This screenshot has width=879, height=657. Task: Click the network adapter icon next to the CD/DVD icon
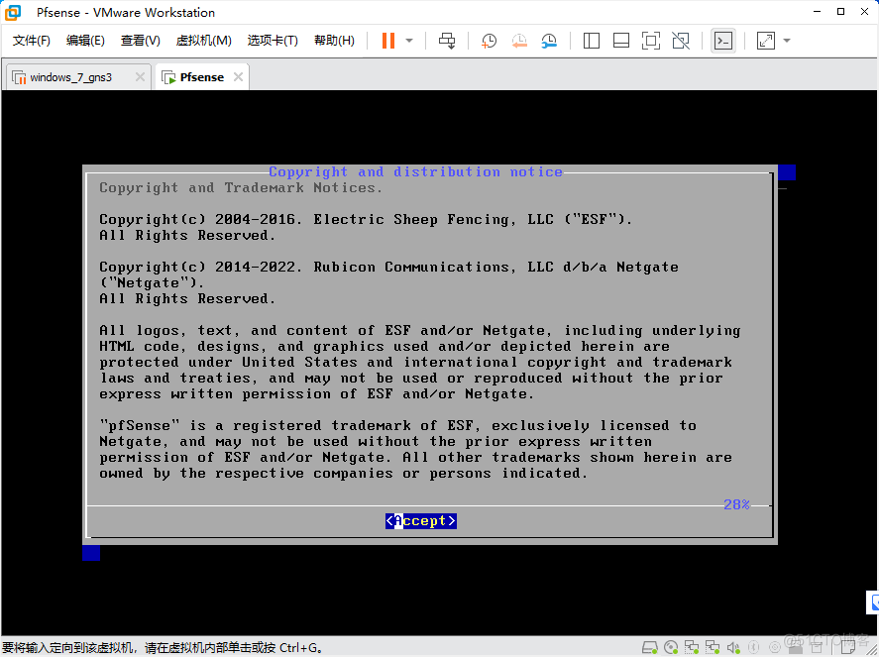click(x=692, y=647)
